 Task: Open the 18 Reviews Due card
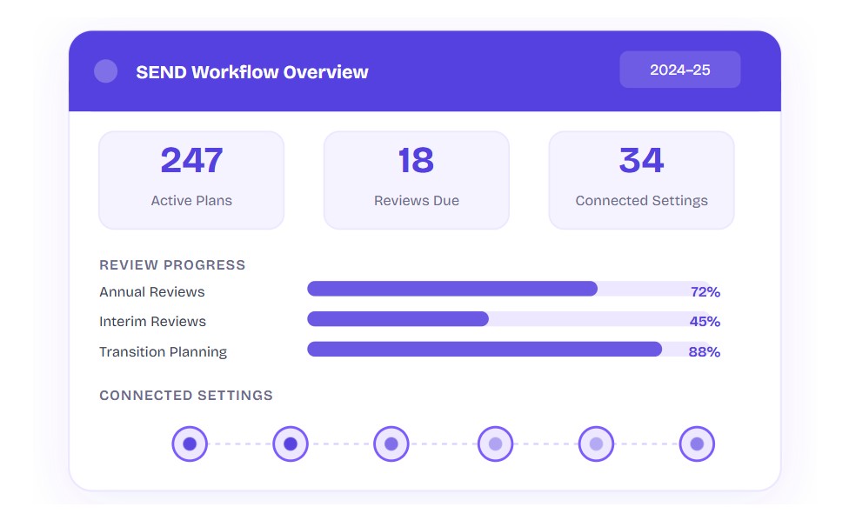point(417,180)
